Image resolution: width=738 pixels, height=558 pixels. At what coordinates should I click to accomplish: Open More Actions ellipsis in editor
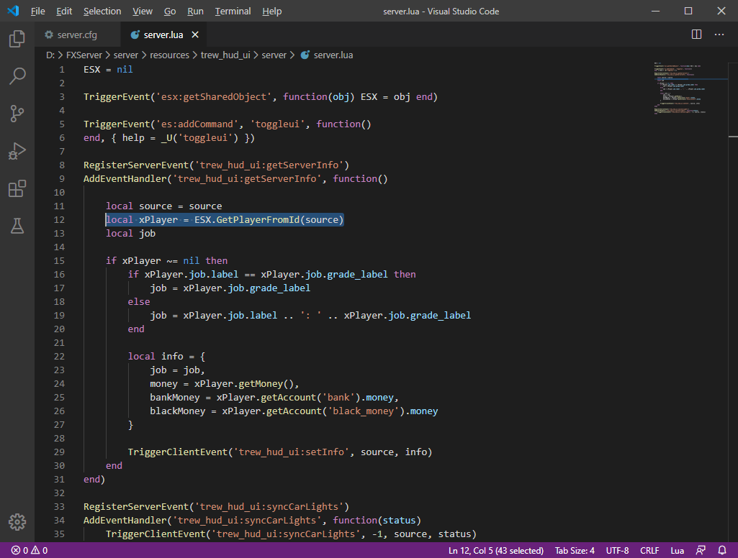(719, 35)
